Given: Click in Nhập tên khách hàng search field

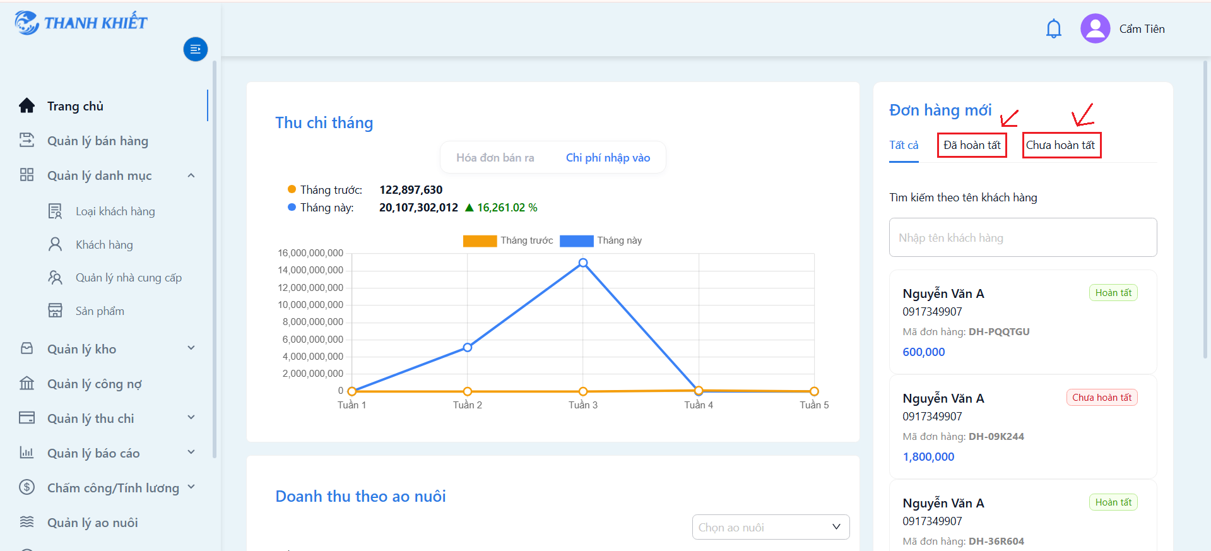Looking at the screenshot, I should tap(1023, 237).
